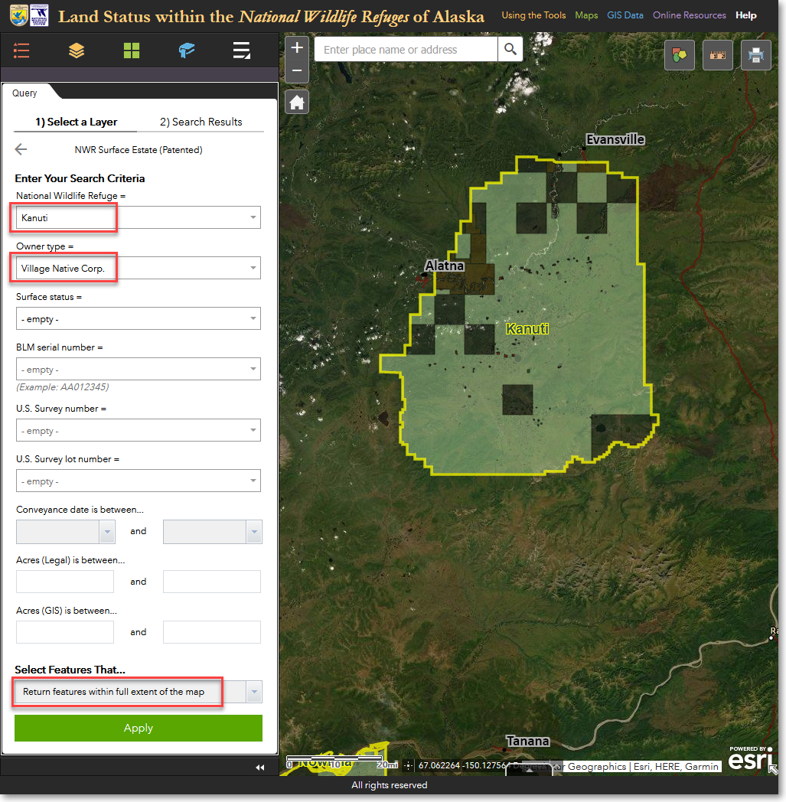
Task: Expand the Surface status dropdown
Action: coord(253,319)
